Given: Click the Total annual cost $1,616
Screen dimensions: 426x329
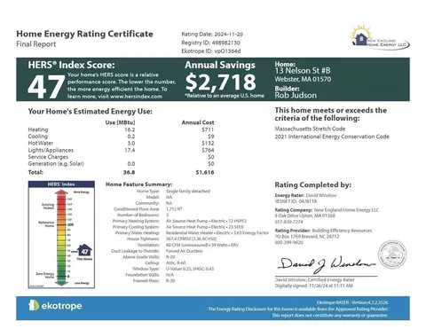Looking at the screenshot, I should point(205,172).
